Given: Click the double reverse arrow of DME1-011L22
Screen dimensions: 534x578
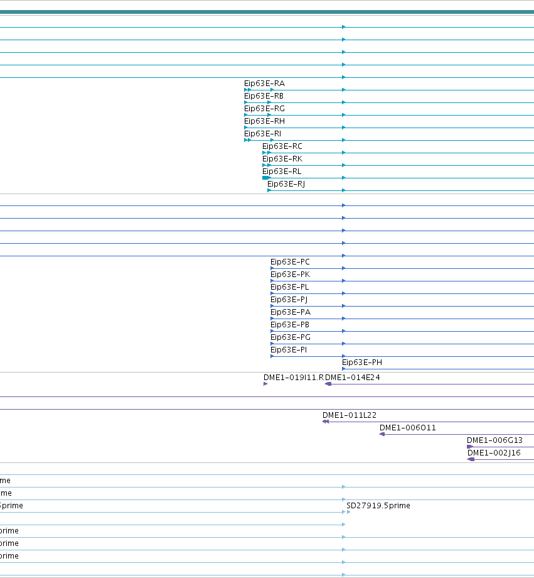Looking at the screenshot, I should point(326,422).
